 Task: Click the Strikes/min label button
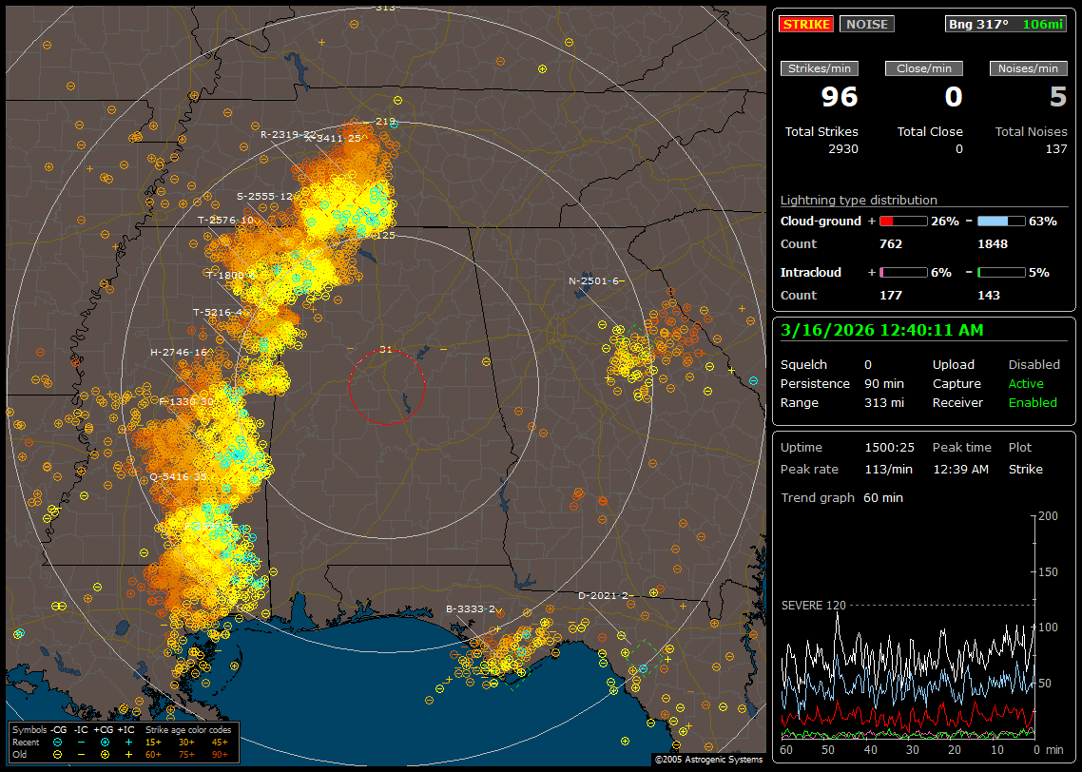point(820,68)
